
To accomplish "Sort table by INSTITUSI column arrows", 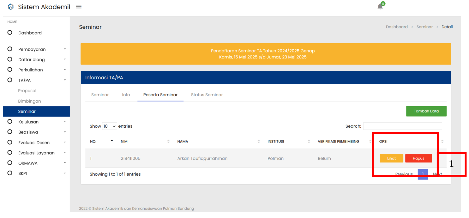I will [309, 142].
